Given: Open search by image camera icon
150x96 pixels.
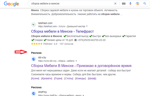Looking at the screenshot, I should click(137, 4).
